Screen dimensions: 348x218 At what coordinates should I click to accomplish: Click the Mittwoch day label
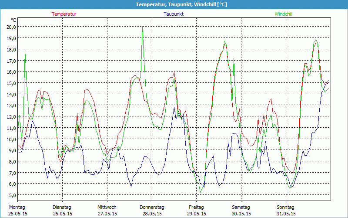coord(107,208)
